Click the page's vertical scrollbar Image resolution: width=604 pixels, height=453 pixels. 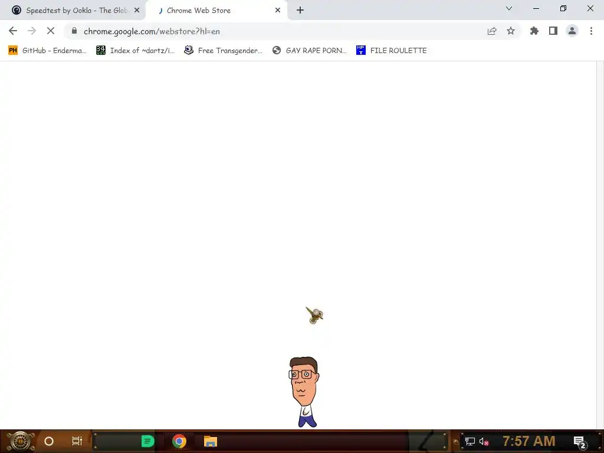point(600,245)
